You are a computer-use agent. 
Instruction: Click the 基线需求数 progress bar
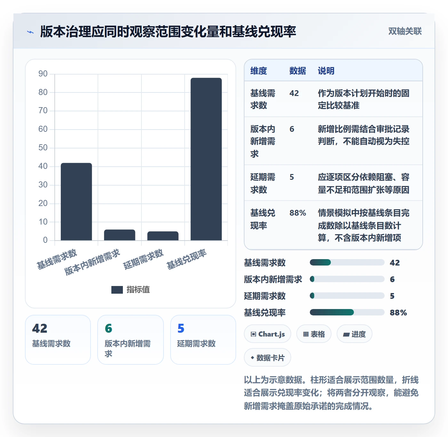(x=347, y=263)
